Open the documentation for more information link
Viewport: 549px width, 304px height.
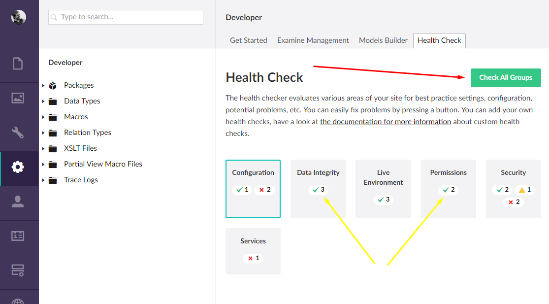(x=385, y=121)
